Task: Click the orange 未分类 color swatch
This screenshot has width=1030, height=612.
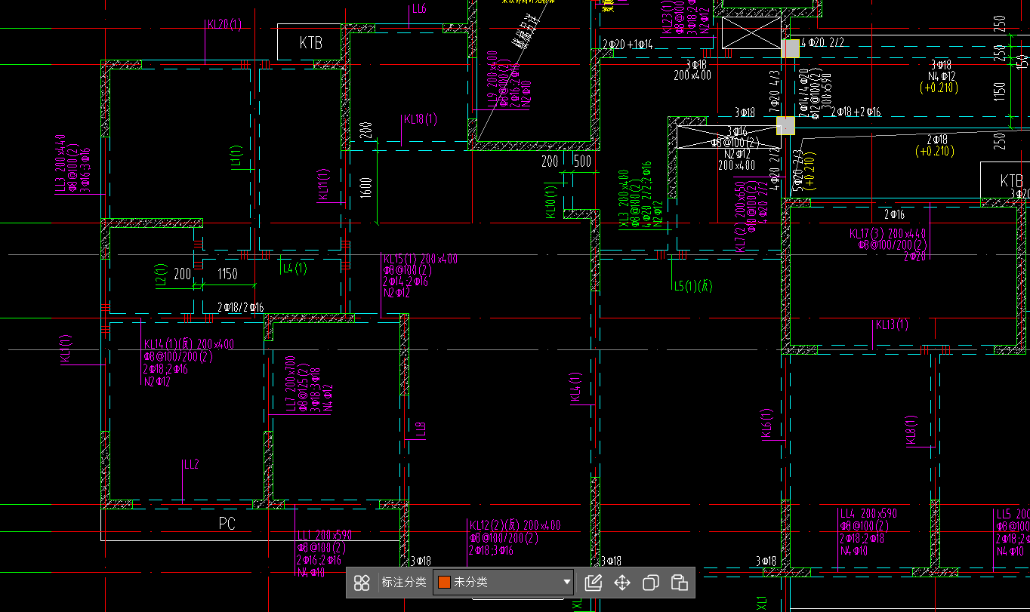Action: point(444,583)
